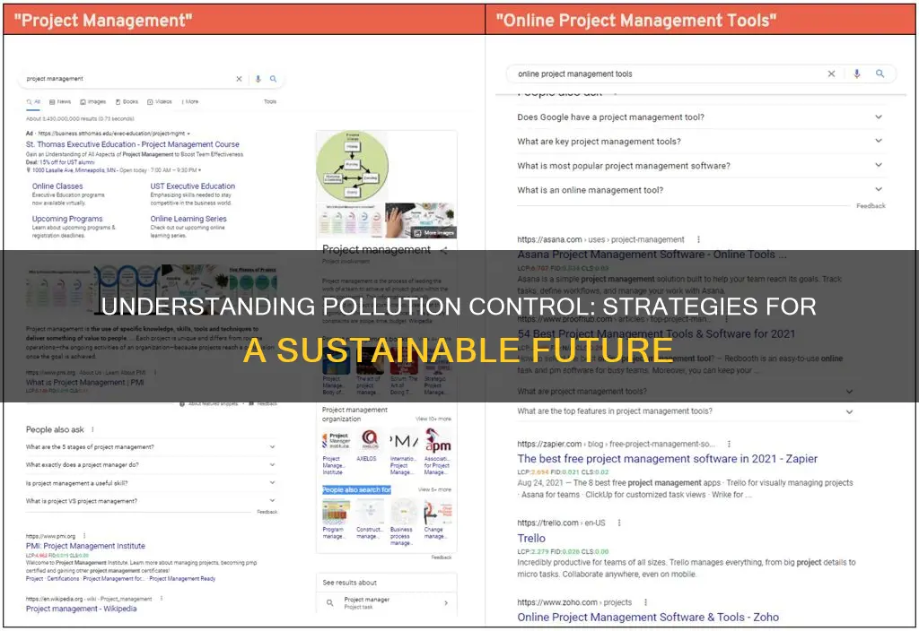Open the three-dot menu beside en.wikipedia.org URL

pyautogui.click(x=162, y=598)
